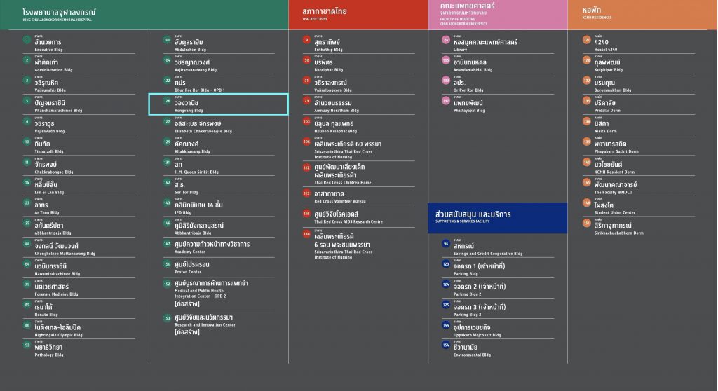Viewport: 718px width, 391px height.
Task: Click the number 150 circle for Proton Center
Action: pyautogui.click(x=167, y=264)
